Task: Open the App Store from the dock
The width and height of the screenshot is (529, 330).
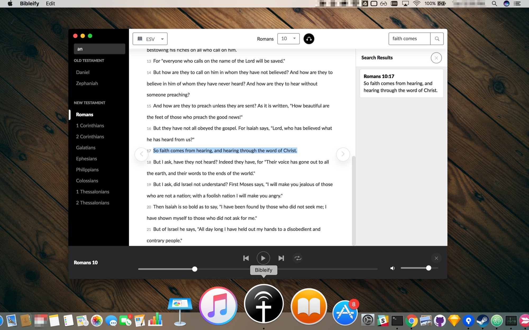Action: click(x=345, y=313)
